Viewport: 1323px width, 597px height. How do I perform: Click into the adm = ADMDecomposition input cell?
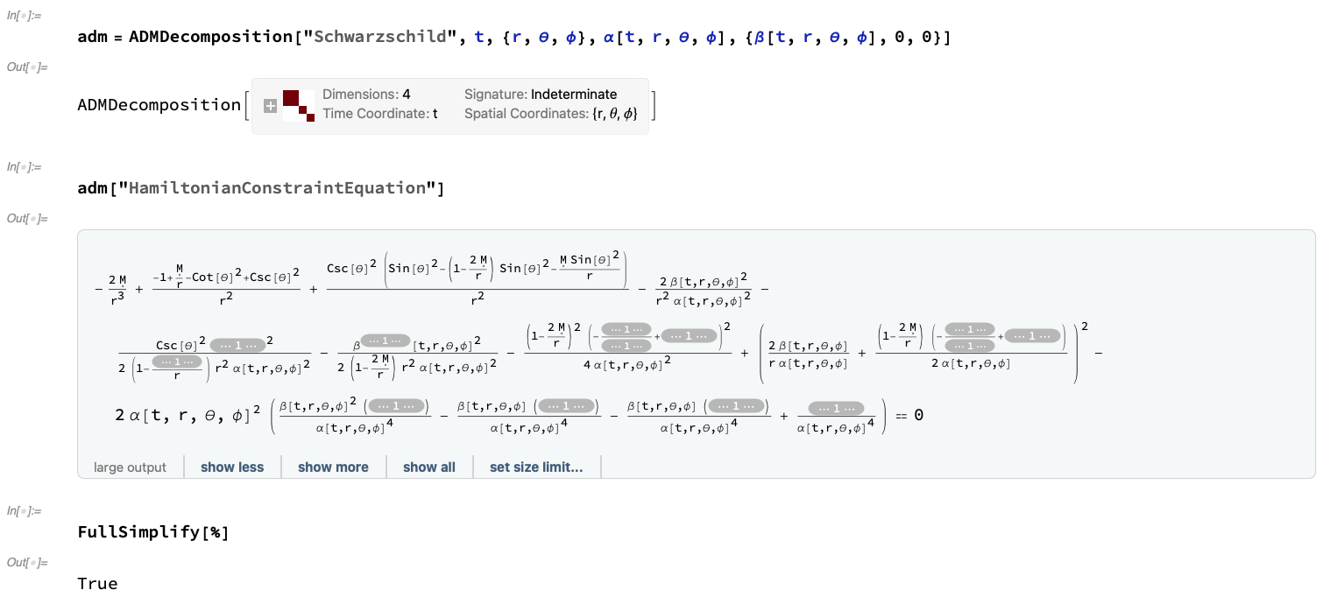point(513,38)
